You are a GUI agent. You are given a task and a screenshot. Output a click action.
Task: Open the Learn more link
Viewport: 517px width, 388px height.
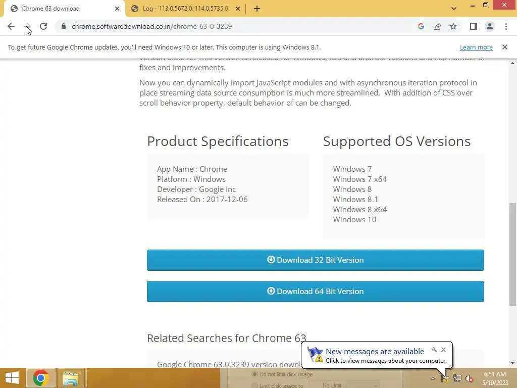pos(476,47)
